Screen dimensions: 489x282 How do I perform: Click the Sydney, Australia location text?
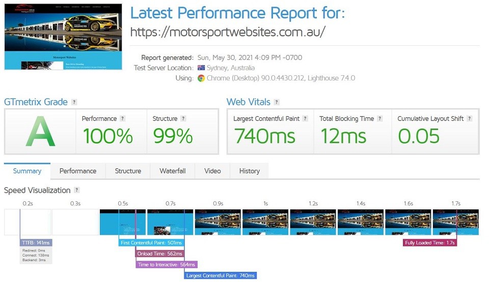tap(231, 68)
